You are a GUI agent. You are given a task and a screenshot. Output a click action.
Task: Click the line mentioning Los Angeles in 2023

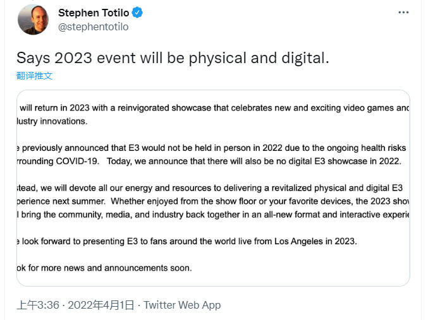pyautogui.click(x=187, y=241)
